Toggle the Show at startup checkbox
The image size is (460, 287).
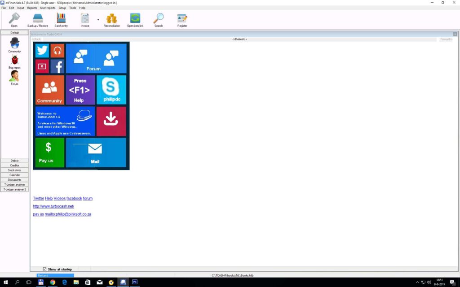pos(44,269)
